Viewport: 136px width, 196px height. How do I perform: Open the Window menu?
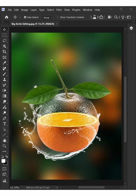(x=87, y=10)
